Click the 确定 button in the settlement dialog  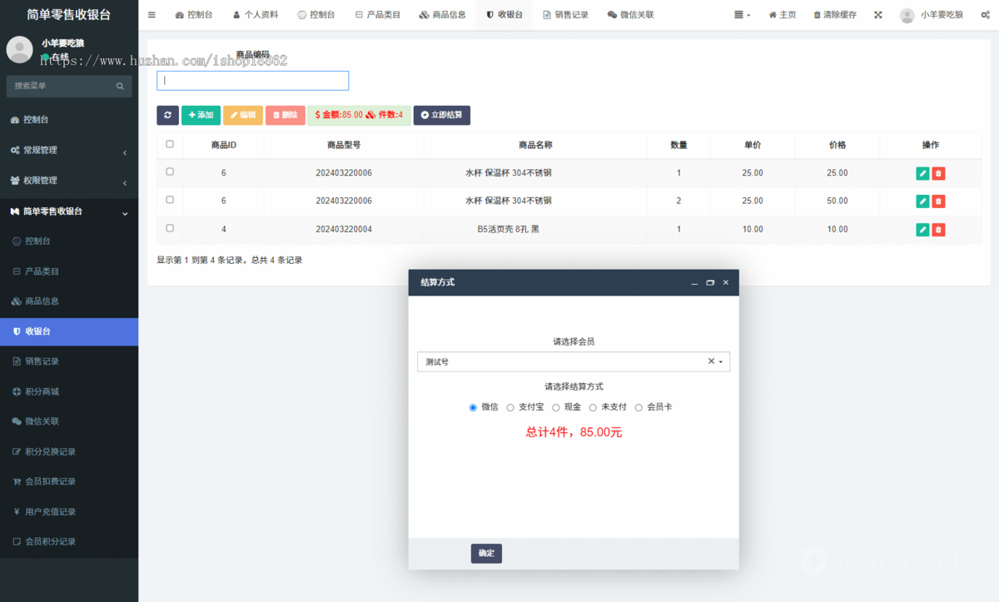coord(486,553)
